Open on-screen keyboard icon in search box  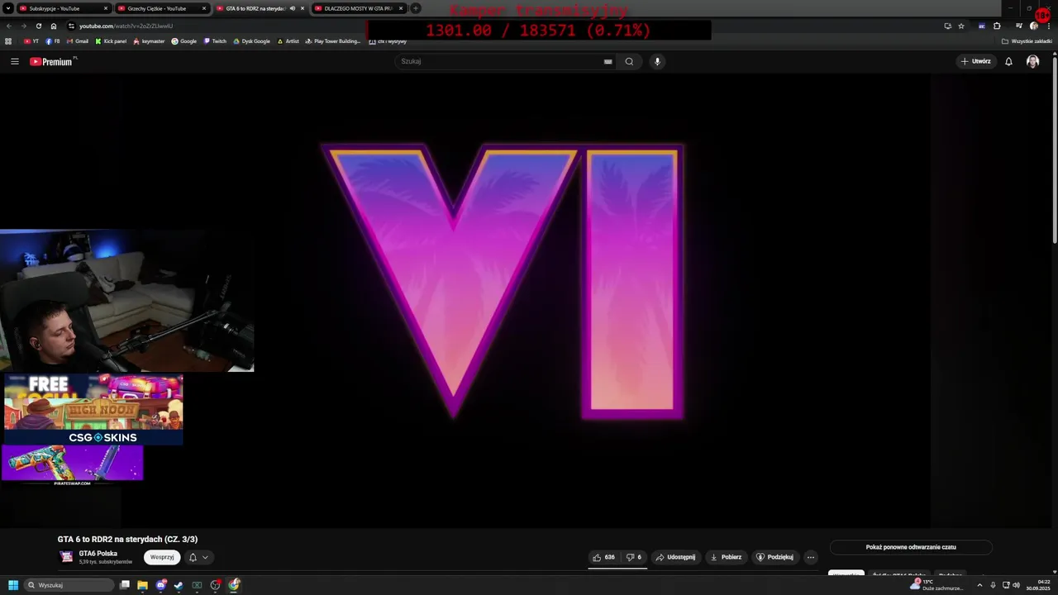[x=608, y=61]
